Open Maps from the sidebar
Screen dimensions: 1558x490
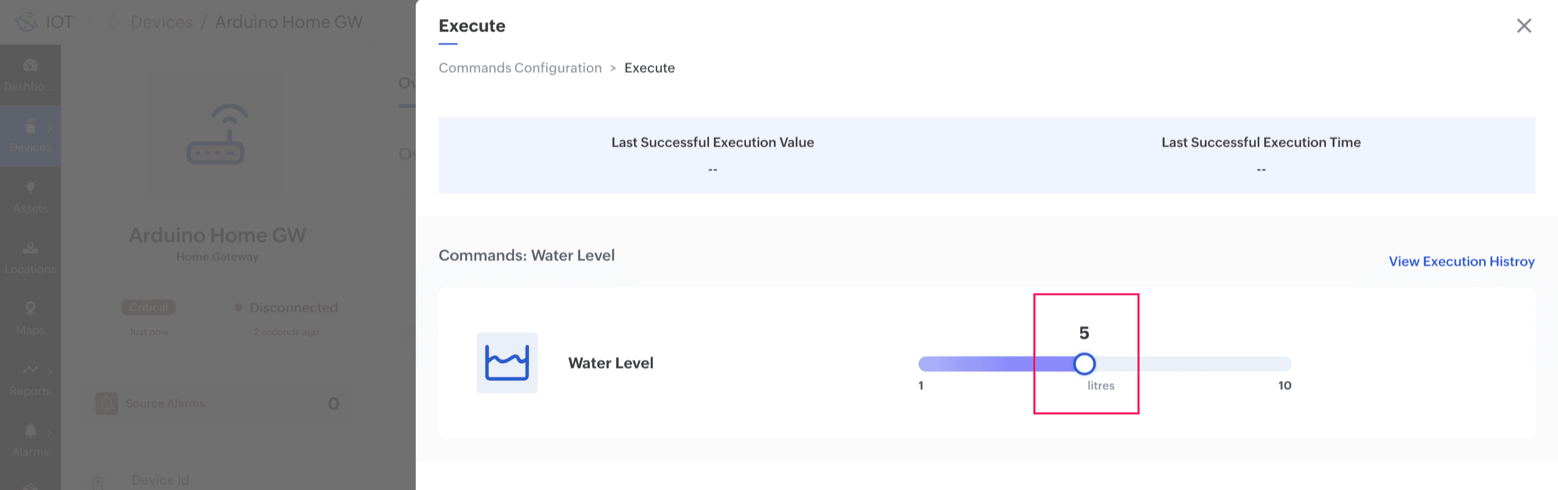[x=30, y=309]
